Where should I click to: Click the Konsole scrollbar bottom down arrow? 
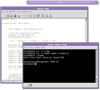tap(96, 82)
